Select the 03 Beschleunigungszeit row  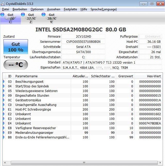82,82
